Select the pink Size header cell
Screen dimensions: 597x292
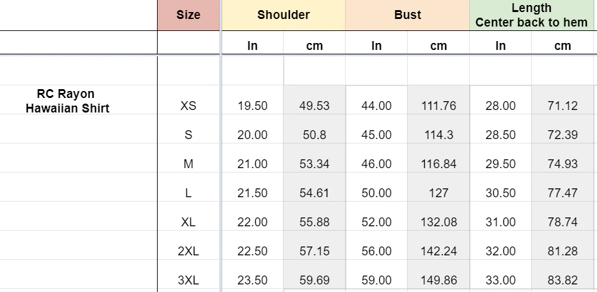(x=188, y=15)
